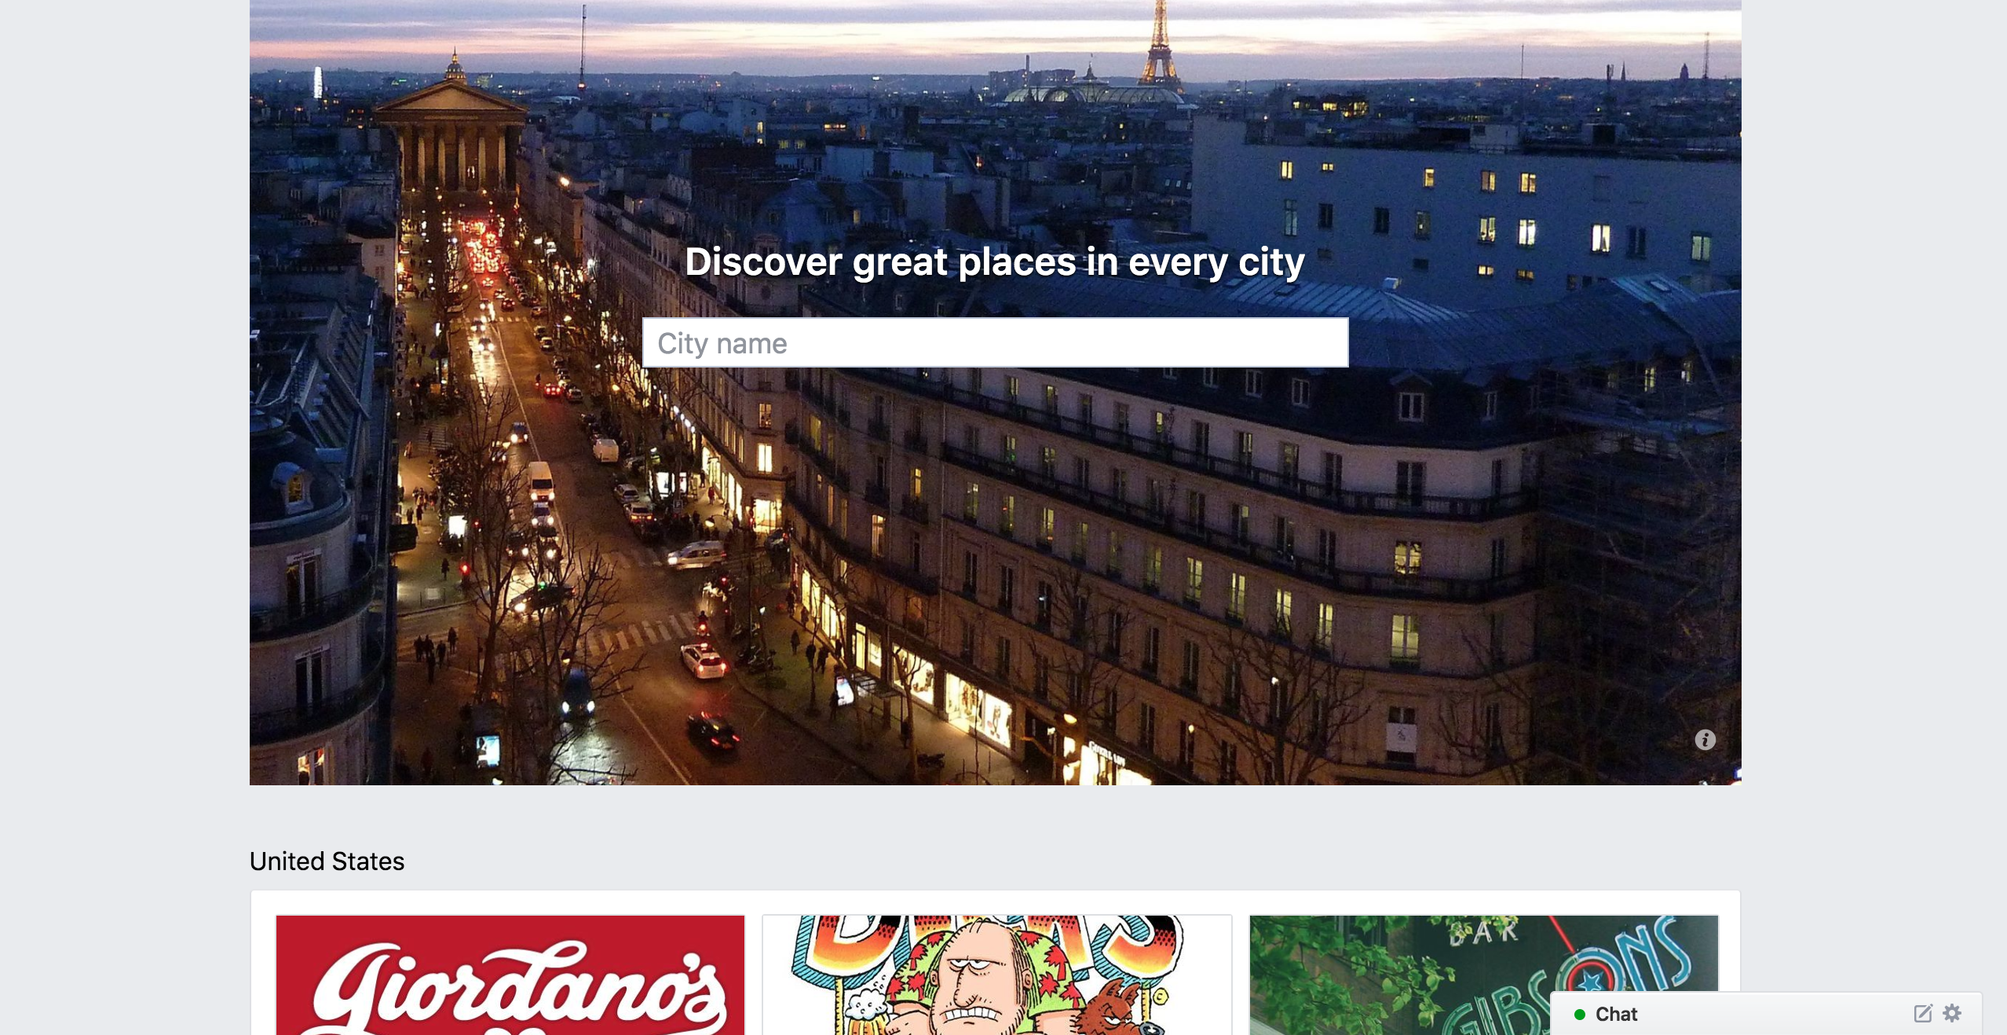Click the green online status dot in Chat
Viewport: 2007px width, 1035px height.
pyautogui.click(x=1579, y=1015)
